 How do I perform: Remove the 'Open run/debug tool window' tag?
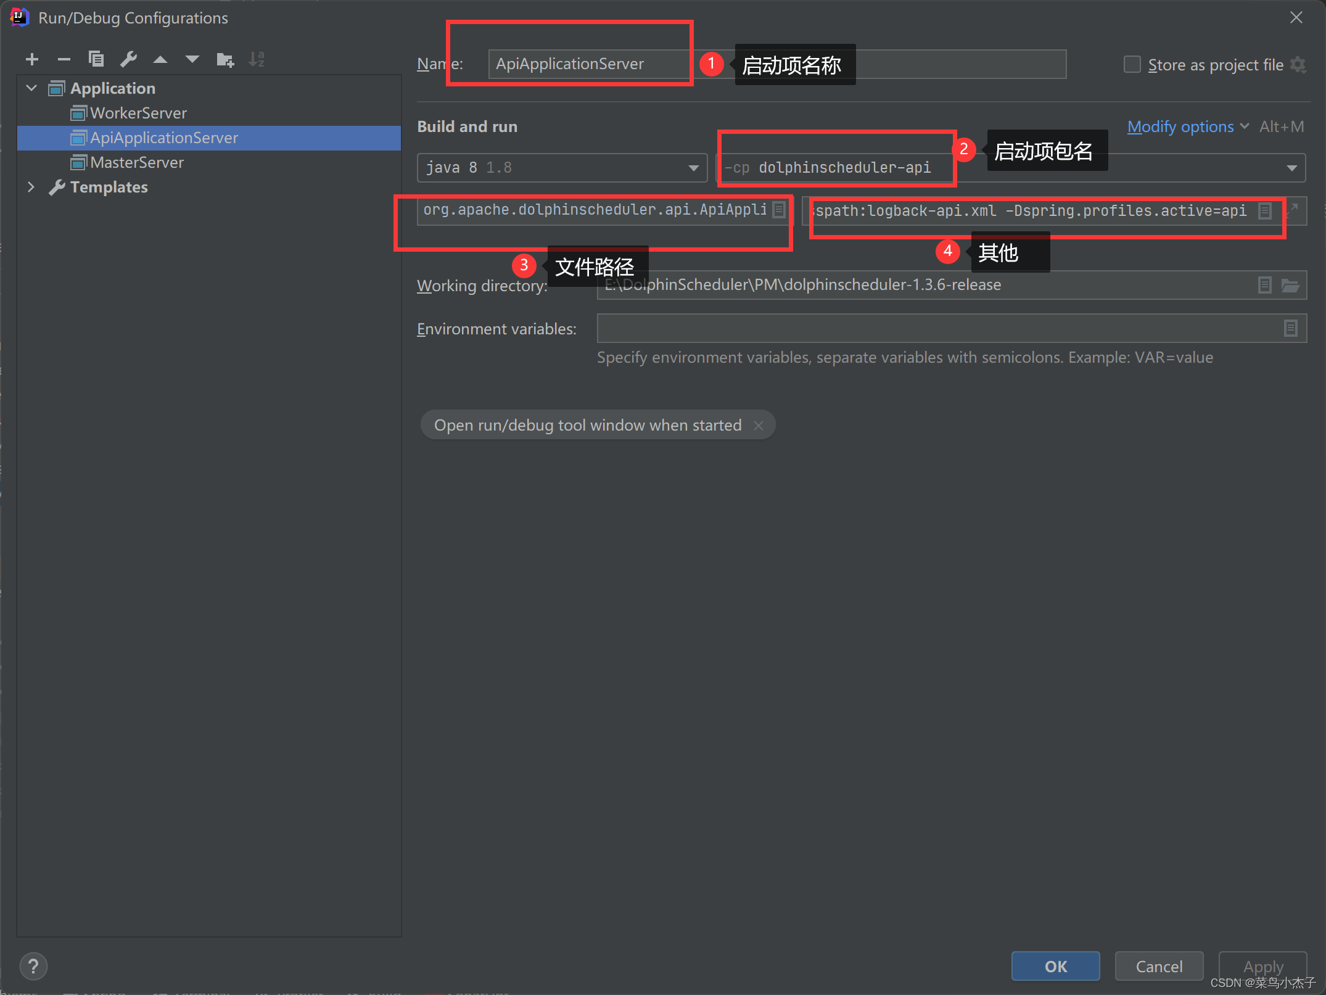click(x=759, y=426)
